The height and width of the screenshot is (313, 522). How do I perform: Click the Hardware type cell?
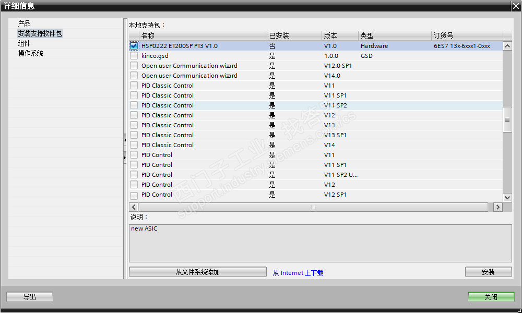[374, 46]
